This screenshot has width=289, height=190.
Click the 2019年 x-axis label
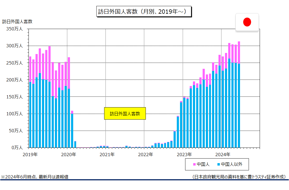click(x=30, y=155)
